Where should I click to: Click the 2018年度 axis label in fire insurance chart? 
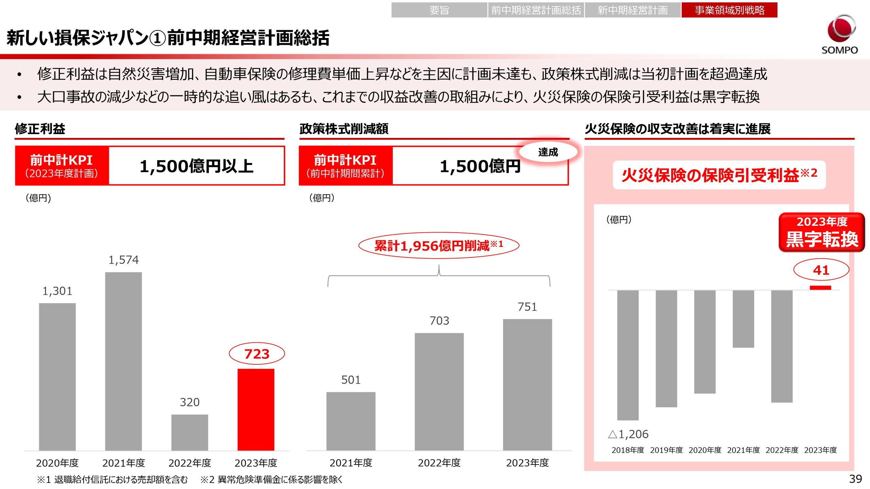628,450
